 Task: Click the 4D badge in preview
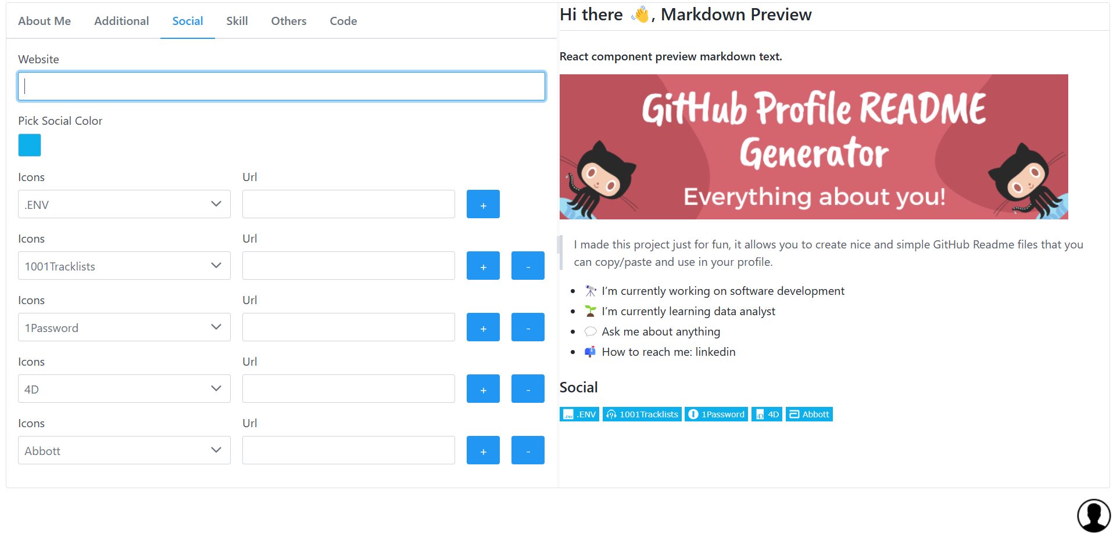[767, 414]
